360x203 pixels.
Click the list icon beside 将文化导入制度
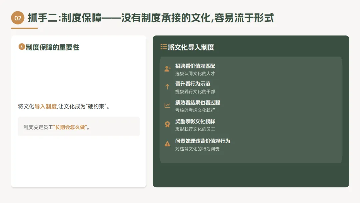tap(164, 47)
